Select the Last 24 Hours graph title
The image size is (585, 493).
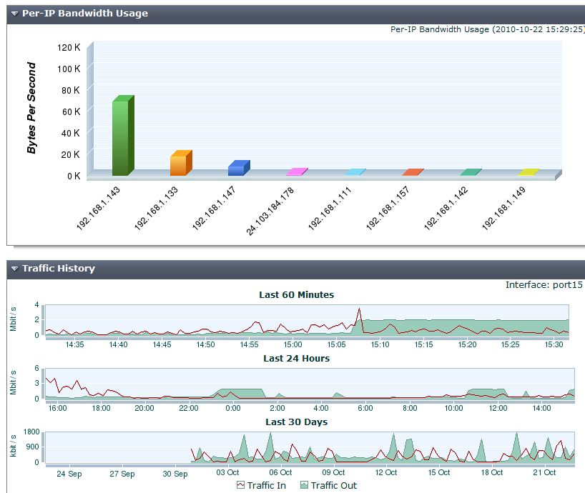pos(298,359)
